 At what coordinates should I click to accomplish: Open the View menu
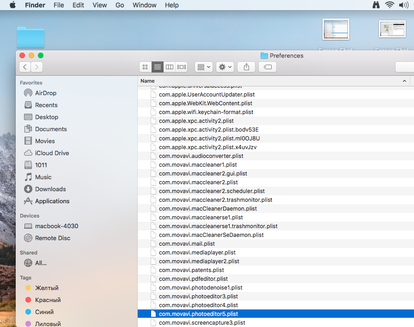(99, 5)
